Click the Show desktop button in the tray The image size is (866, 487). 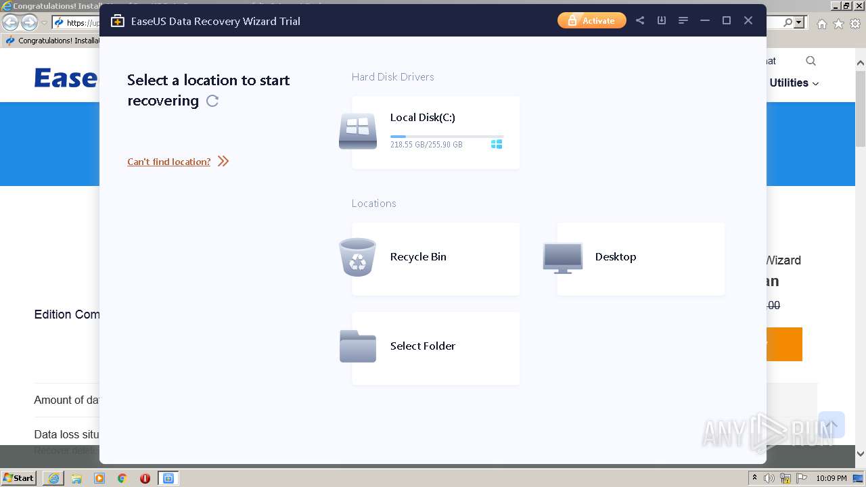859,478
